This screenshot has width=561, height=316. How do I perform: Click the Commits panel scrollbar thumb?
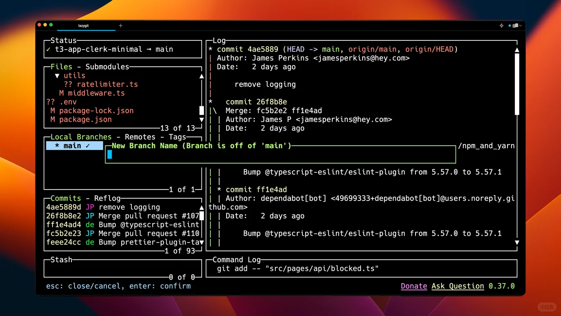[x=202, y=216]
